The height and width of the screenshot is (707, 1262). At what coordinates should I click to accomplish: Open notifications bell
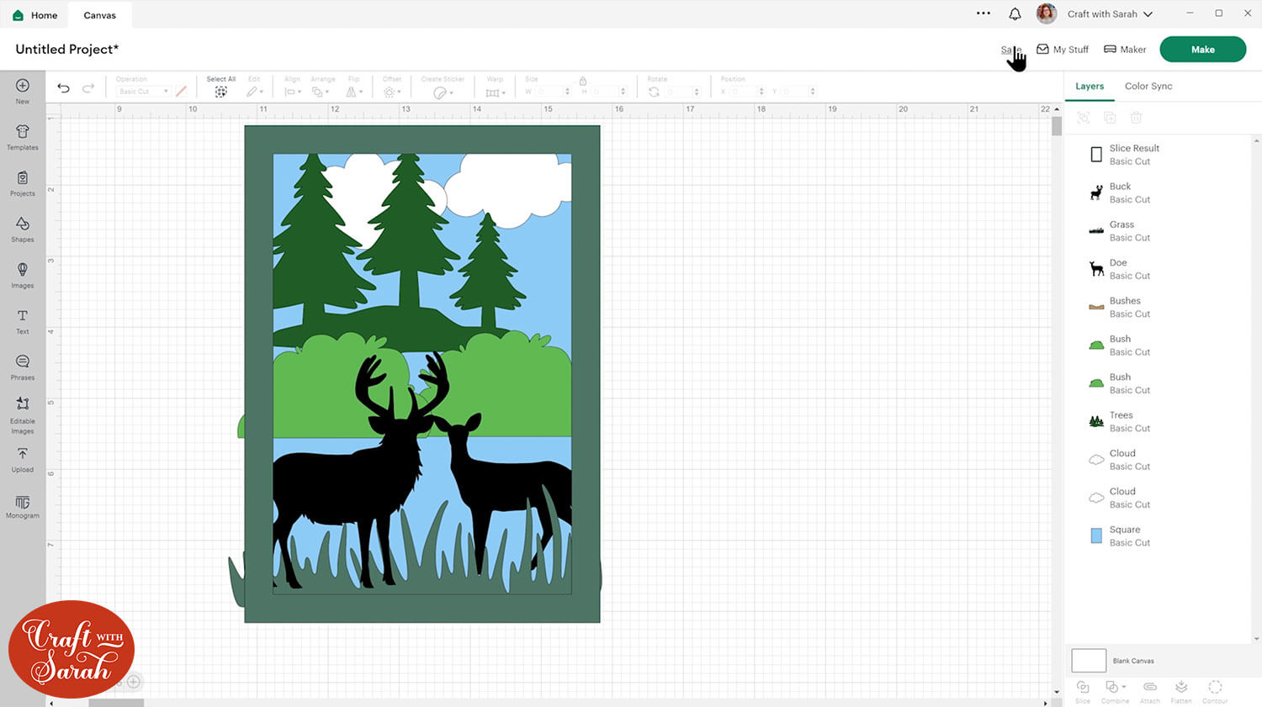tap(1015, 14)
